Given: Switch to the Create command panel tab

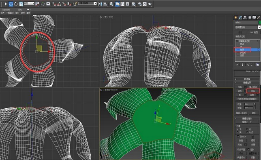Looking at the screenshot, I should [x=236, y=17].
